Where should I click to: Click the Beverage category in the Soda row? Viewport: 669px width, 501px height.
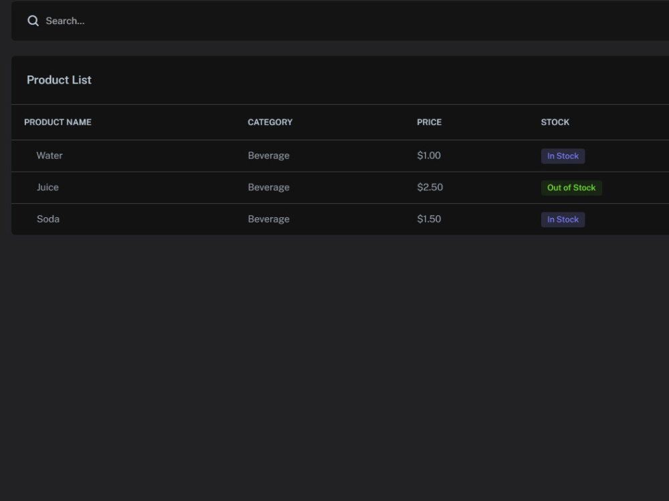pyautogui.click(x=269, y=219)
